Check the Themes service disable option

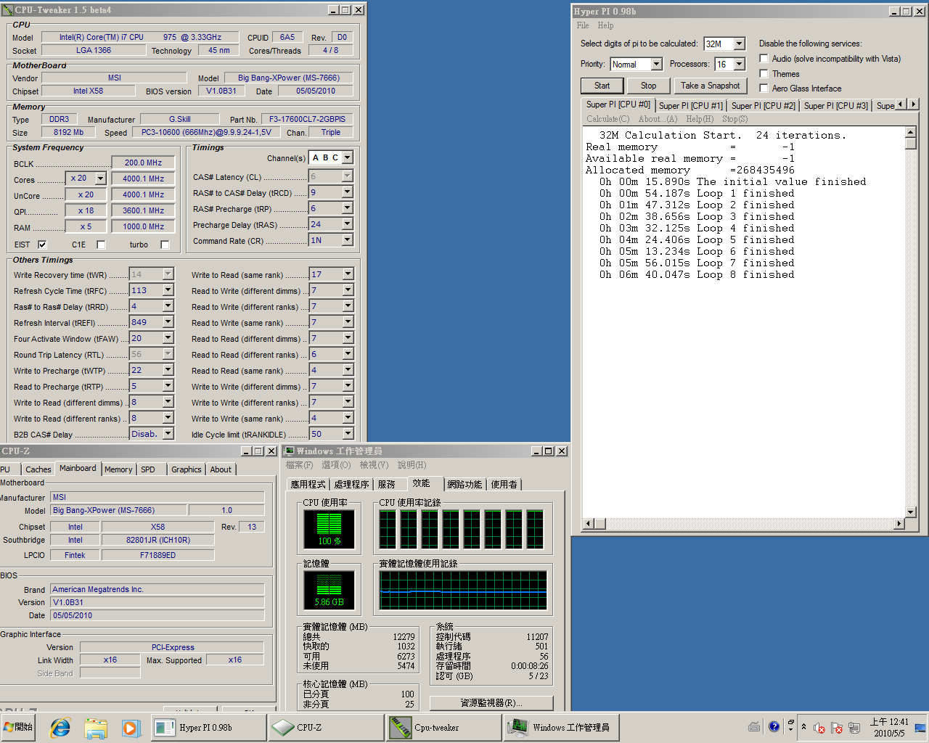tap(764, 73)
